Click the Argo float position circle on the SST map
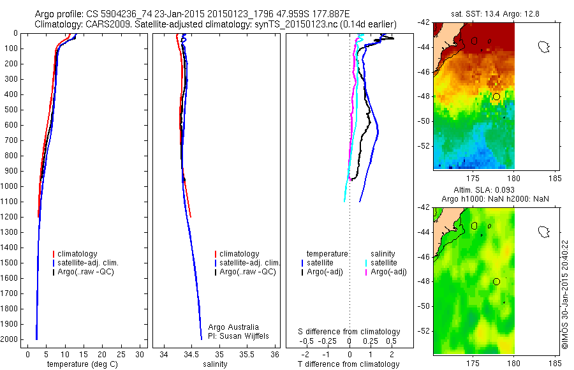This screenshot has width=574, height=370. pos(496,97)
